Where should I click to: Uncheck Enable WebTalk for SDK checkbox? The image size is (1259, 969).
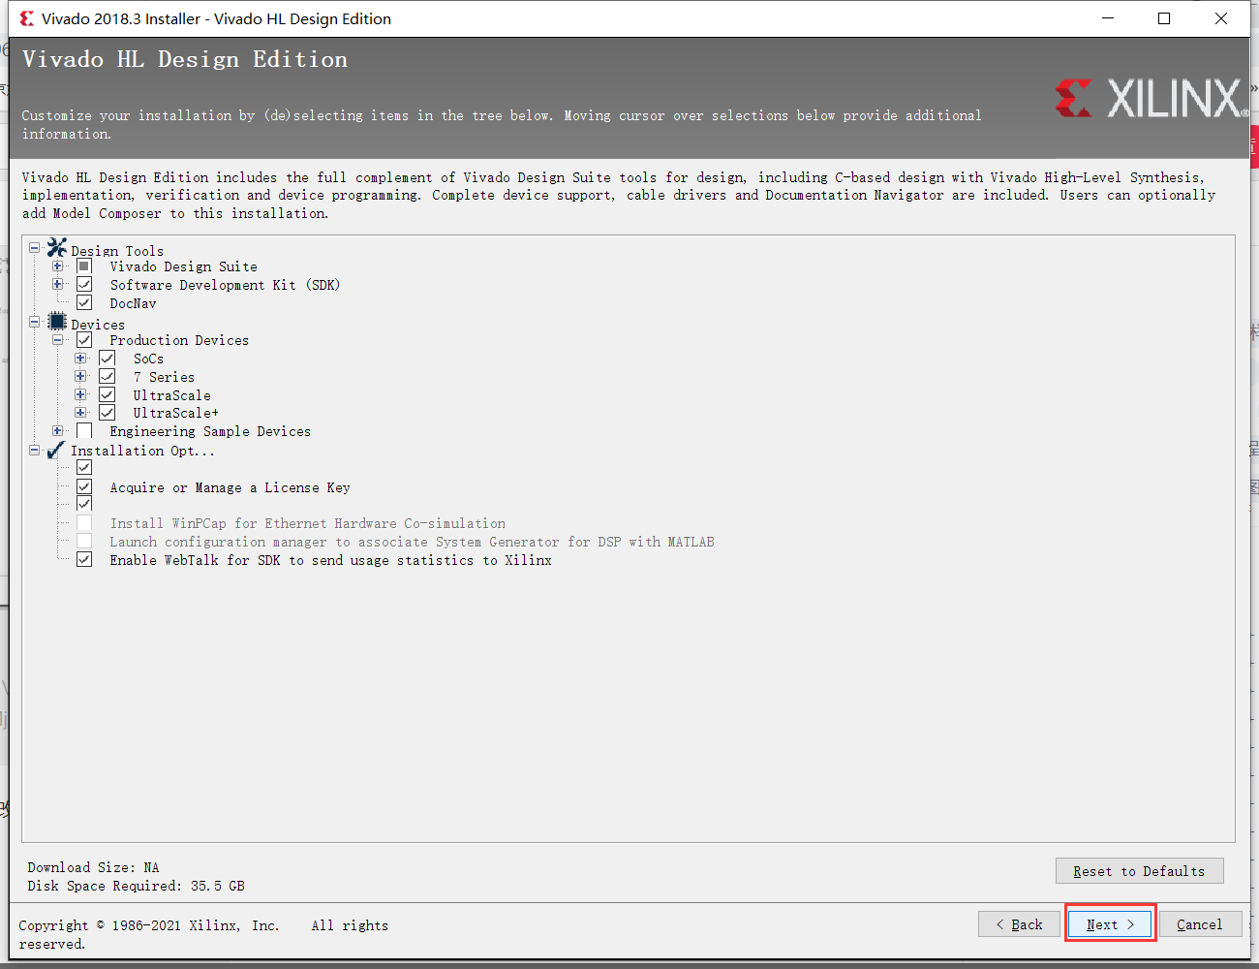pos(84,559)
